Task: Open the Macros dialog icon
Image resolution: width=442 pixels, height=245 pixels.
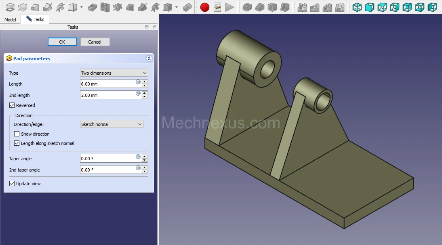Action: (x=217, y=7)
